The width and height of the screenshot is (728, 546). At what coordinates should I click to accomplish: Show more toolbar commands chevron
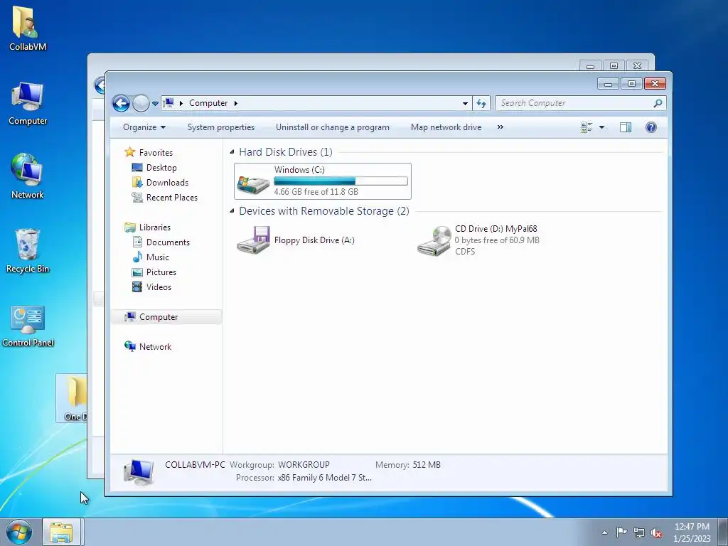500,127
